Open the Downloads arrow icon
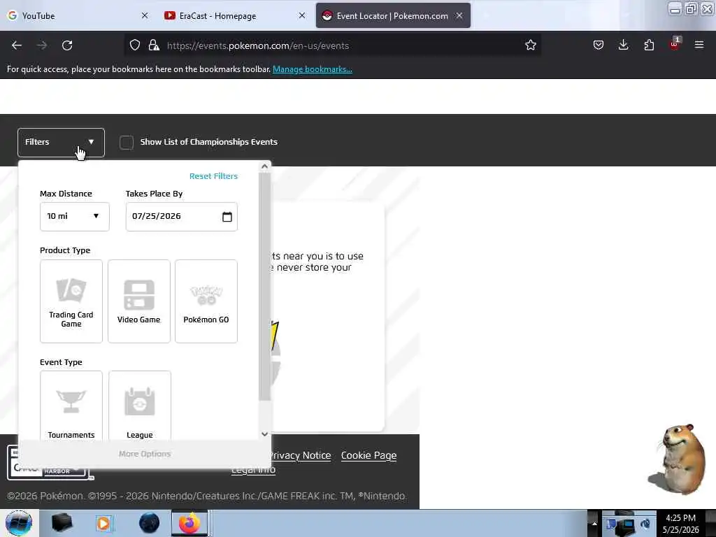This screenshot has width=716, height=537. [x=623, y=45]
